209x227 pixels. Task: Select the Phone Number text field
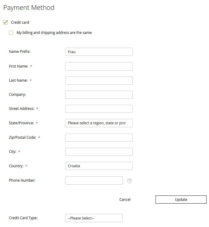[94, 180]
